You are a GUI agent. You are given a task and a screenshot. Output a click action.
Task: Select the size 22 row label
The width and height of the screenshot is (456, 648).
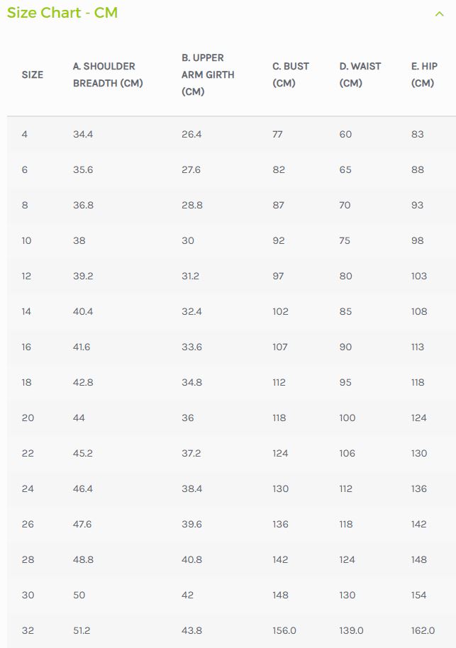point(28,453)
